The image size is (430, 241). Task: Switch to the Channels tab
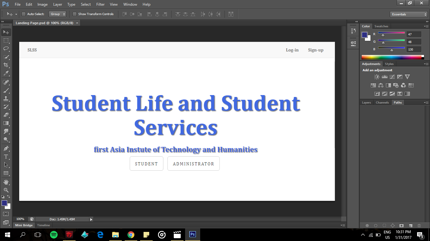point(382,103)
